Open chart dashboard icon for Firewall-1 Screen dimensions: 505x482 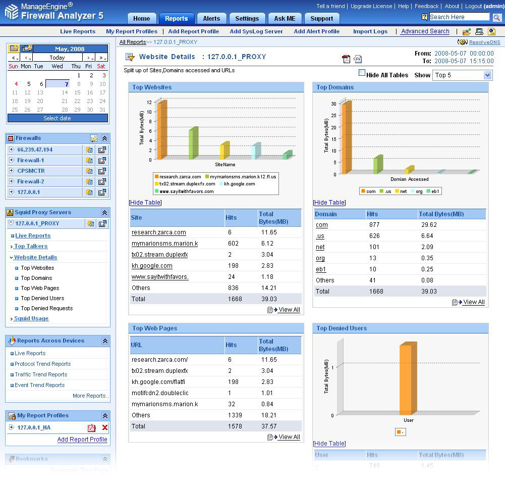tap(102, 161)
